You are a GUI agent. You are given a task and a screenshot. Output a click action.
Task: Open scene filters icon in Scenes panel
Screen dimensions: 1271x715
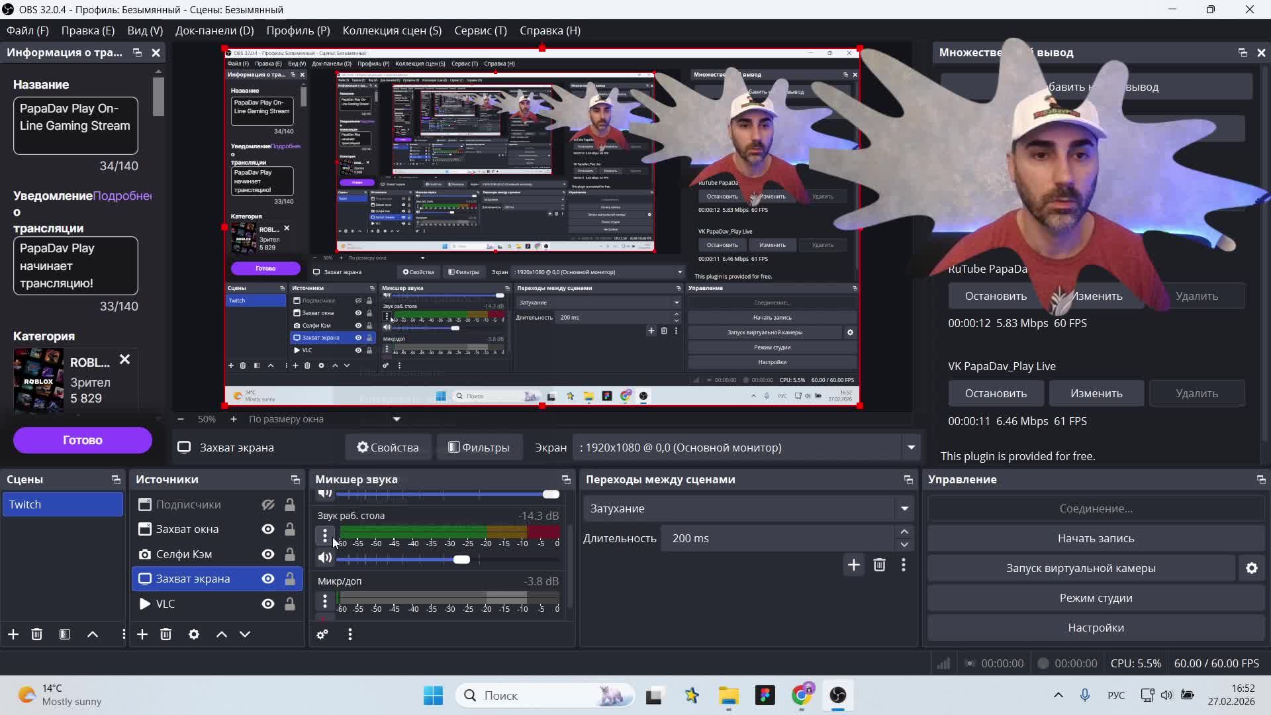pyautogui.click(x=65, y=634)
